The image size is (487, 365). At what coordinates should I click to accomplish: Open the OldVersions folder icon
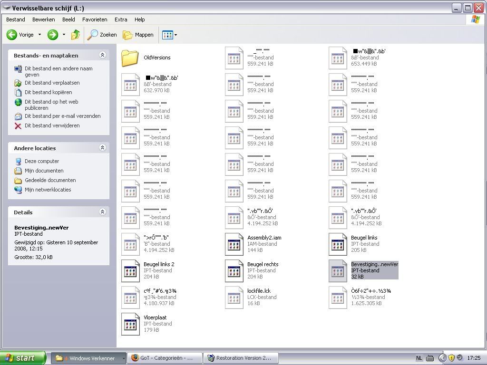coord(129,58)
